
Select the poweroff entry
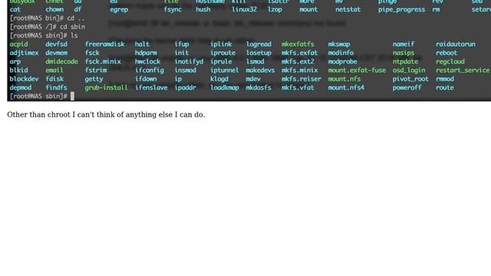(x=407, y=88)
